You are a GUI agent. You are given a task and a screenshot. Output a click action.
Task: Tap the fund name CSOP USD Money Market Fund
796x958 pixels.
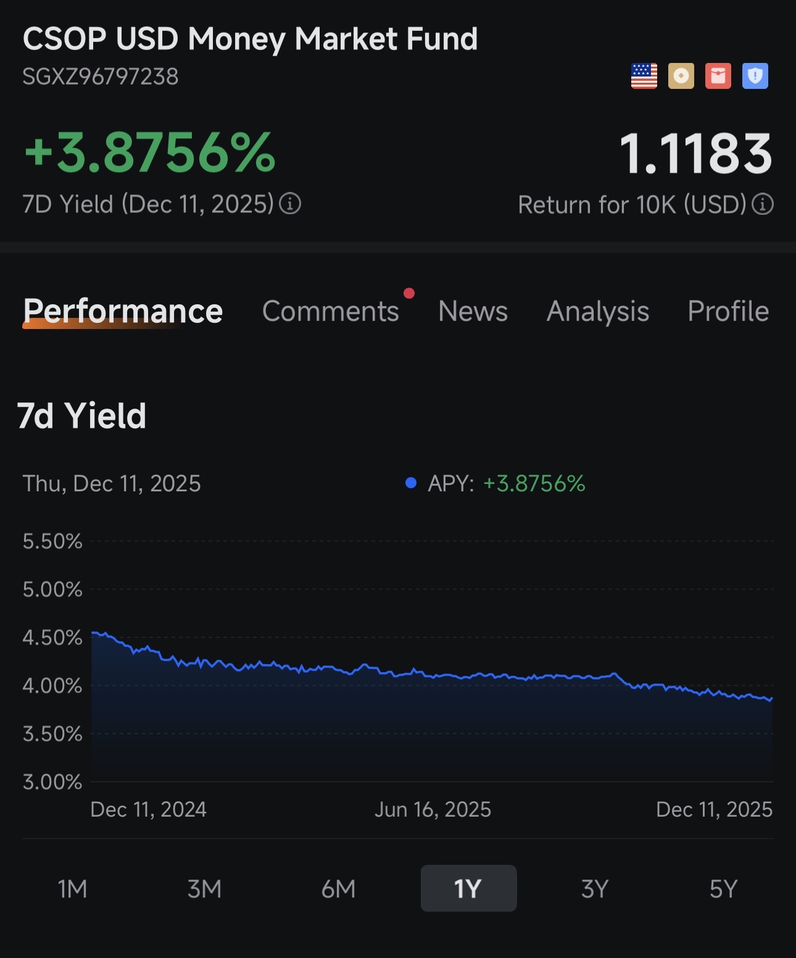pyautogui.click(x=250, y=39)
